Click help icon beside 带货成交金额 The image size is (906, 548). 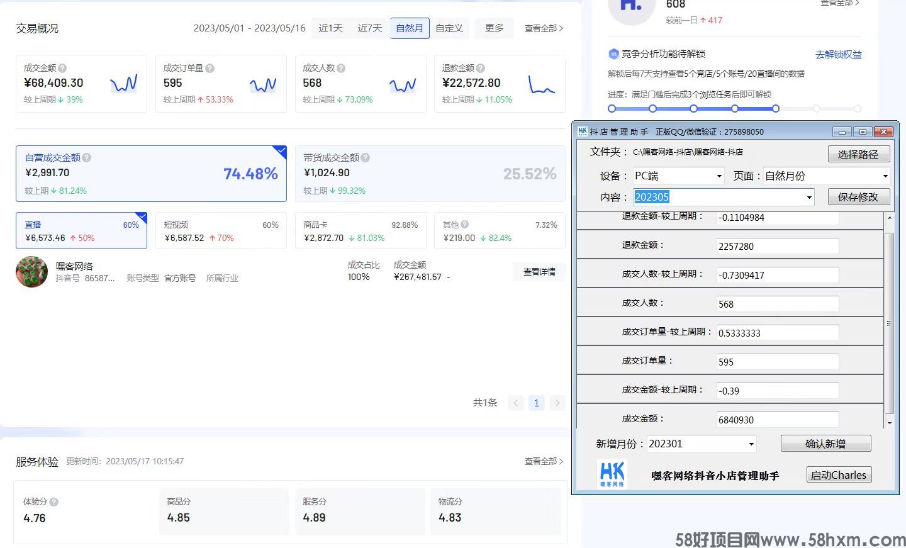pos(366,158)
